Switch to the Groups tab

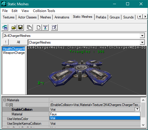(114, 17)
